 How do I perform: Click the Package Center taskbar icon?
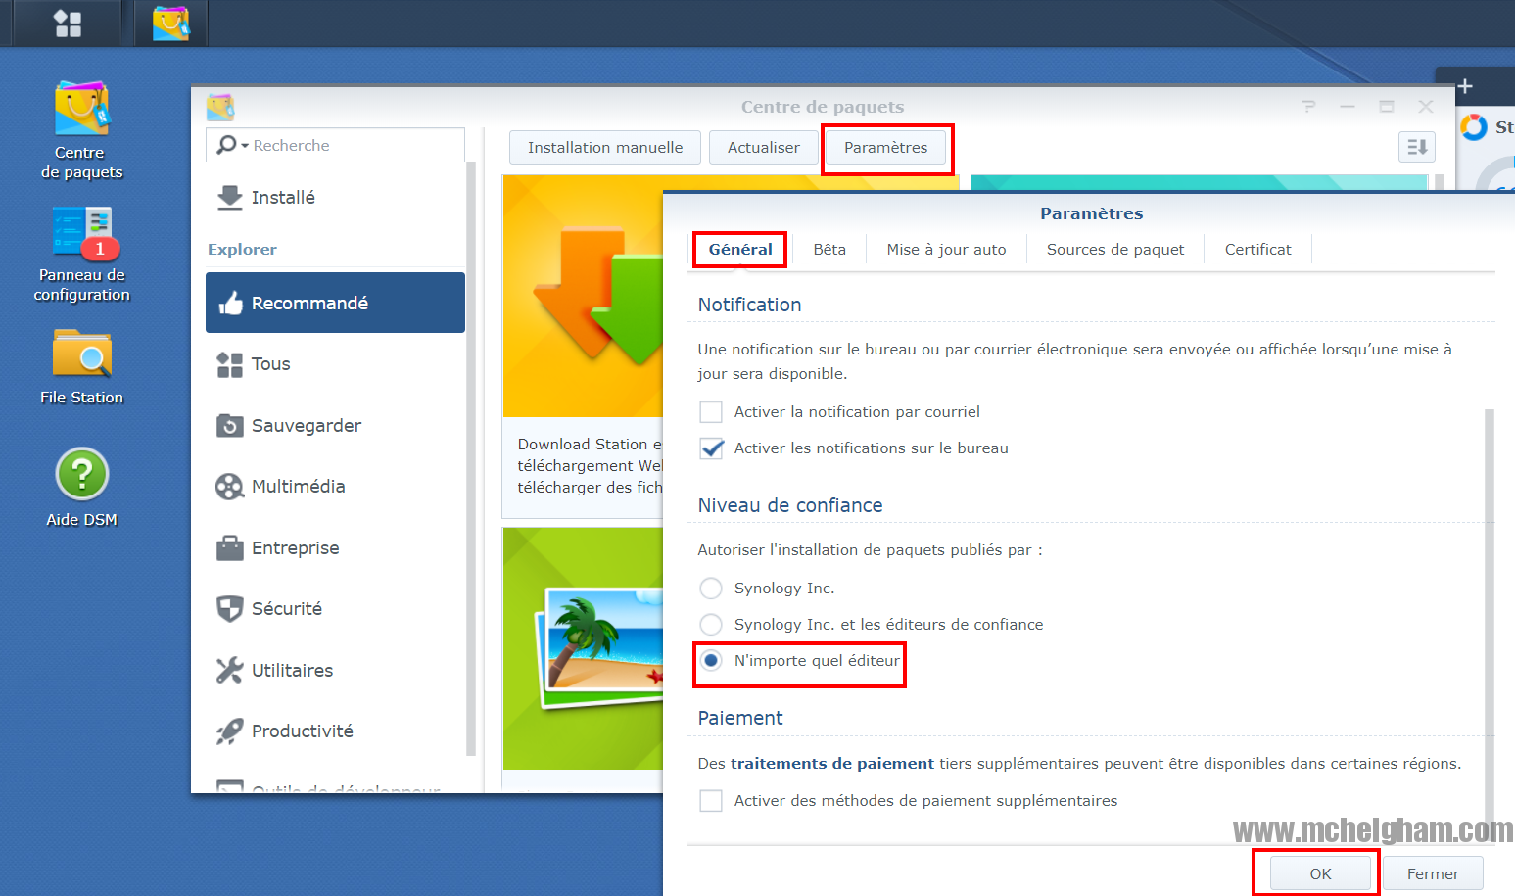point(171,24)
